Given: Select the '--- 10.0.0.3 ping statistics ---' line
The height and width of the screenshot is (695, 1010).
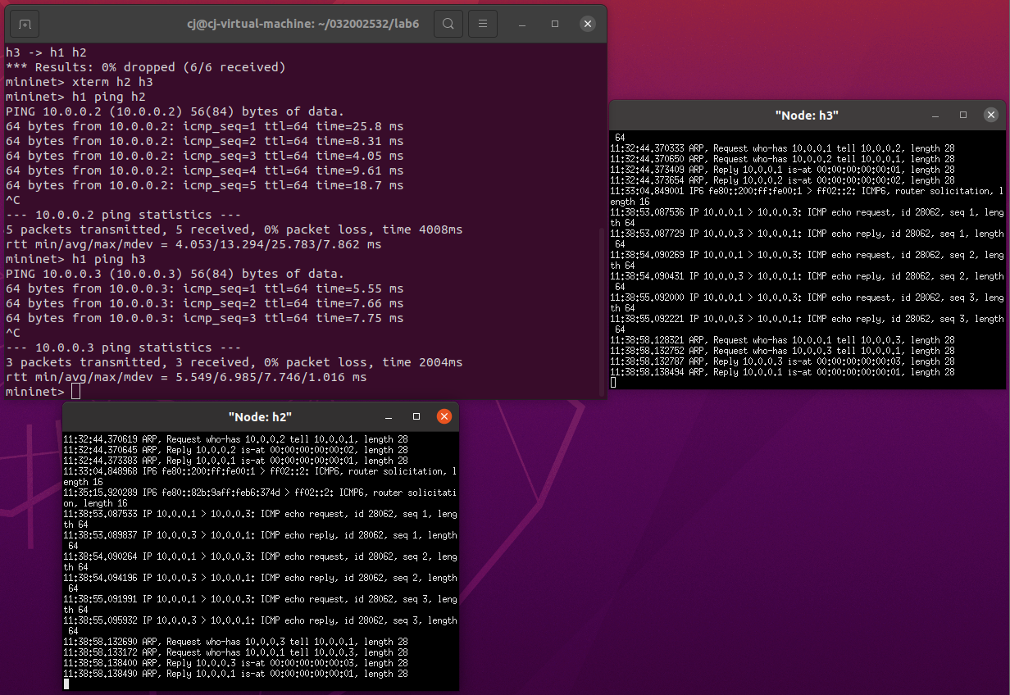Looking at the screenshot, I should pos(124,347).
